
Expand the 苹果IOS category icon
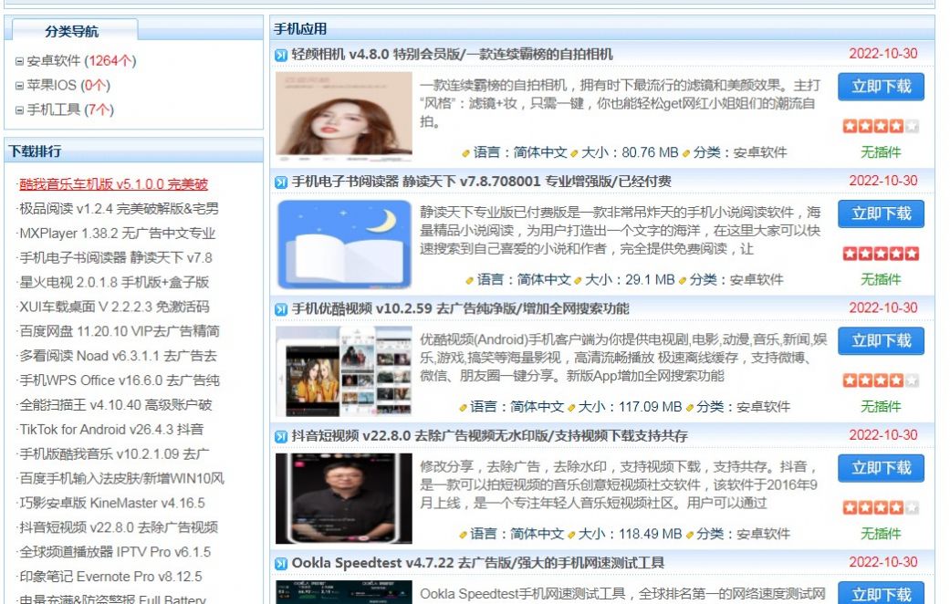(x=19, y=86)
